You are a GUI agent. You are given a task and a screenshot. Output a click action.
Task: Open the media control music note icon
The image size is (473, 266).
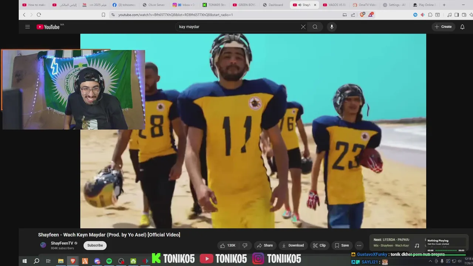point(449,15)
